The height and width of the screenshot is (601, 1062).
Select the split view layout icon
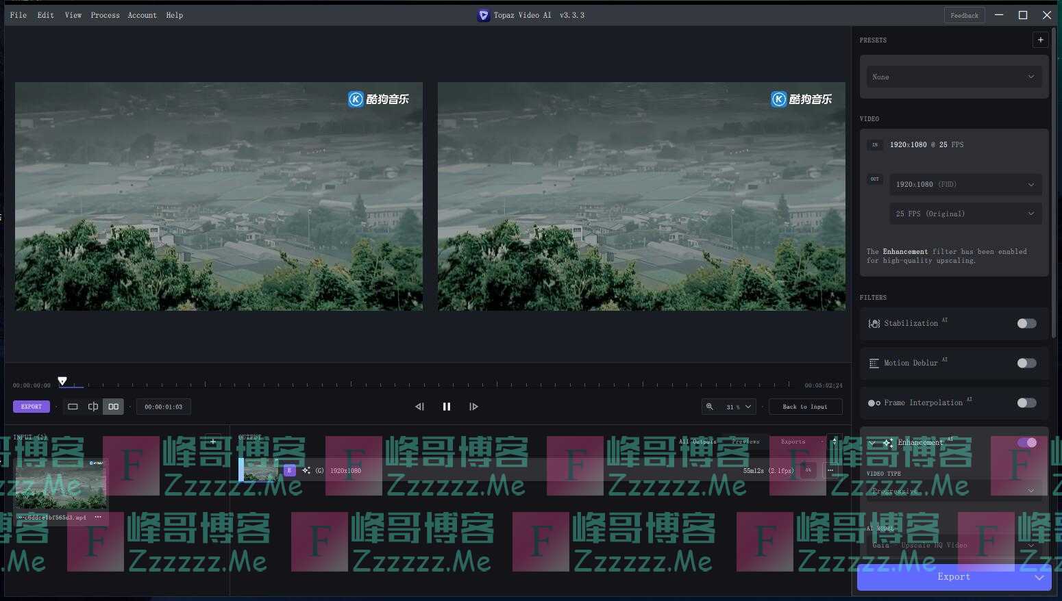click(x=93, y=407)
